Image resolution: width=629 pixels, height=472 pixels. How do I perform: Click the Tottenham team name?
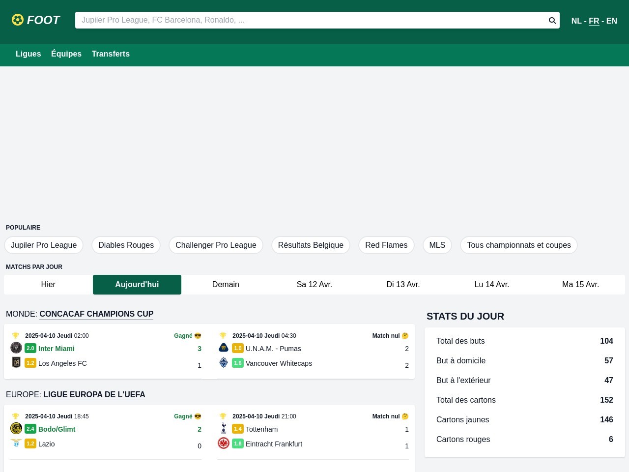coord(261,429)
